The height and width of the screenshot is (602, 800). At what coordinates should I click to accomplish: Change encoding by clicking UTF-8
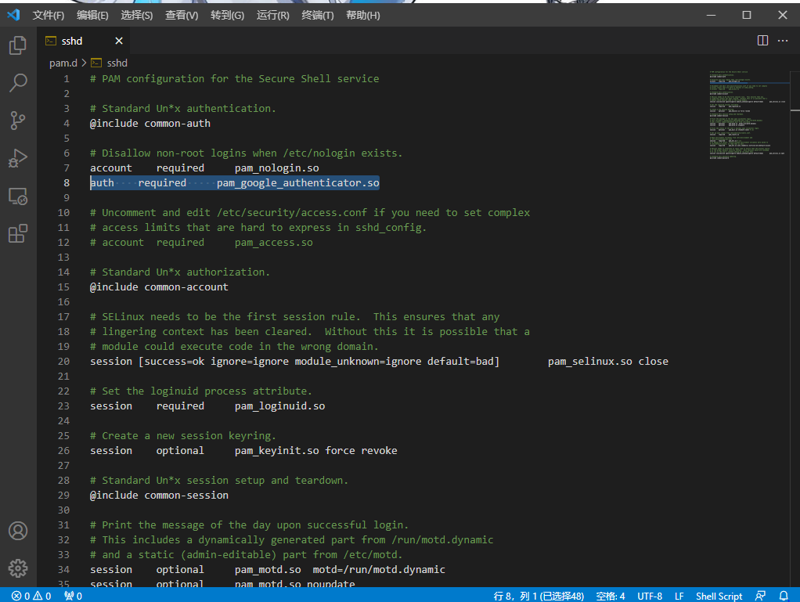(x=650, y=596)
